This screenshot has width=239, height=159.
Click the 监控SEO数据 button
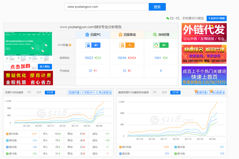tap(216, 18)
